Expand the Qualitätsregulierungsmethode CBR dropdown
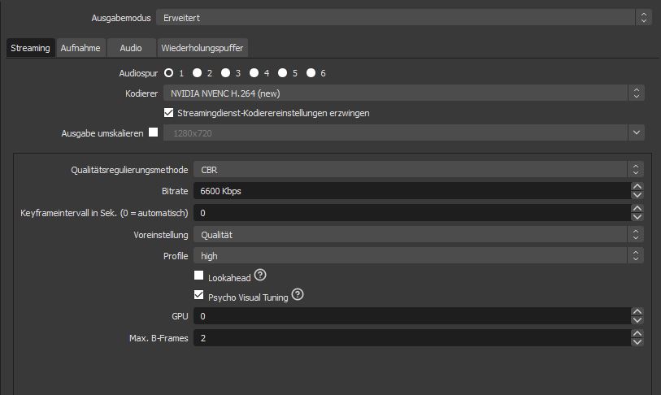Screen dimensions: 661x395 pyautogui.click(x=418, y=170)
